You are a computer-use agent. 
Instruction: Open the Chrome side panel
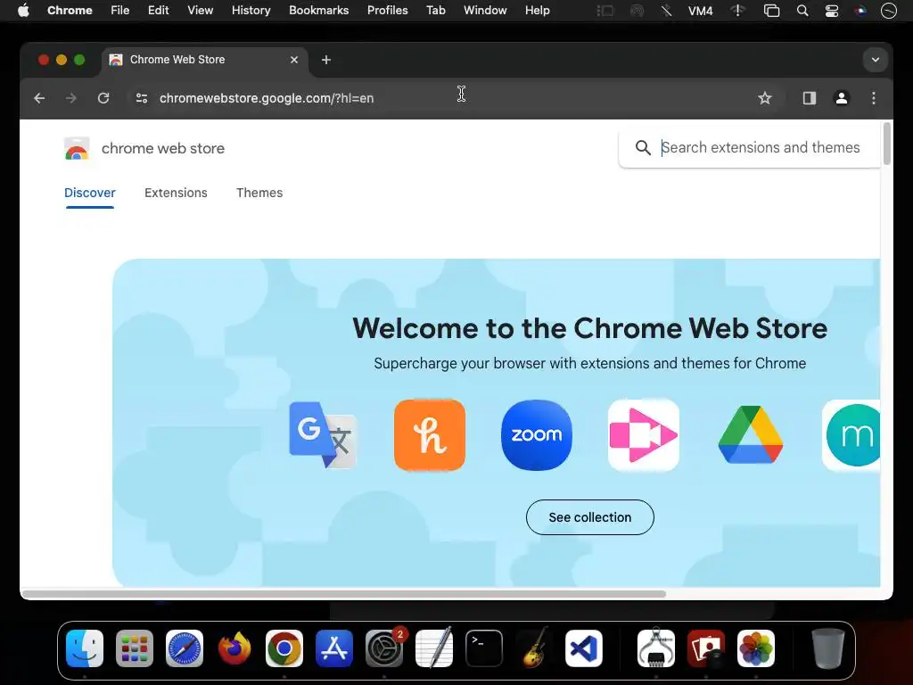(810, 98)
